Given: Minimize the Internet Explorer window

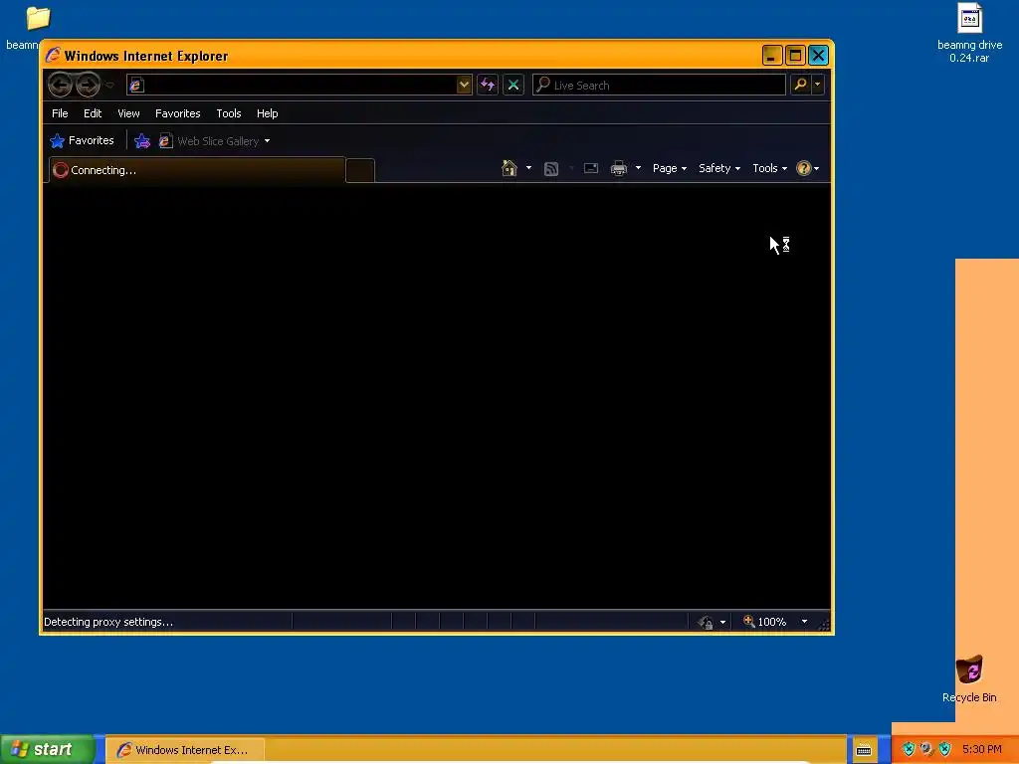Looking at the screenshot, I should coord(771,56).
